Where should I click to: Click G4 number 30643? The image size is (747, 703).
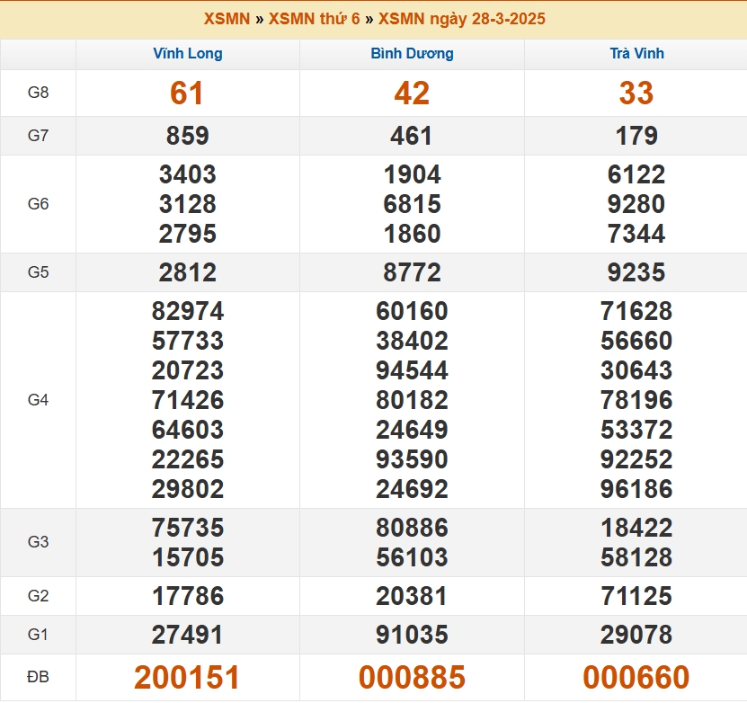pyautogui.click(x=636, y=370)
